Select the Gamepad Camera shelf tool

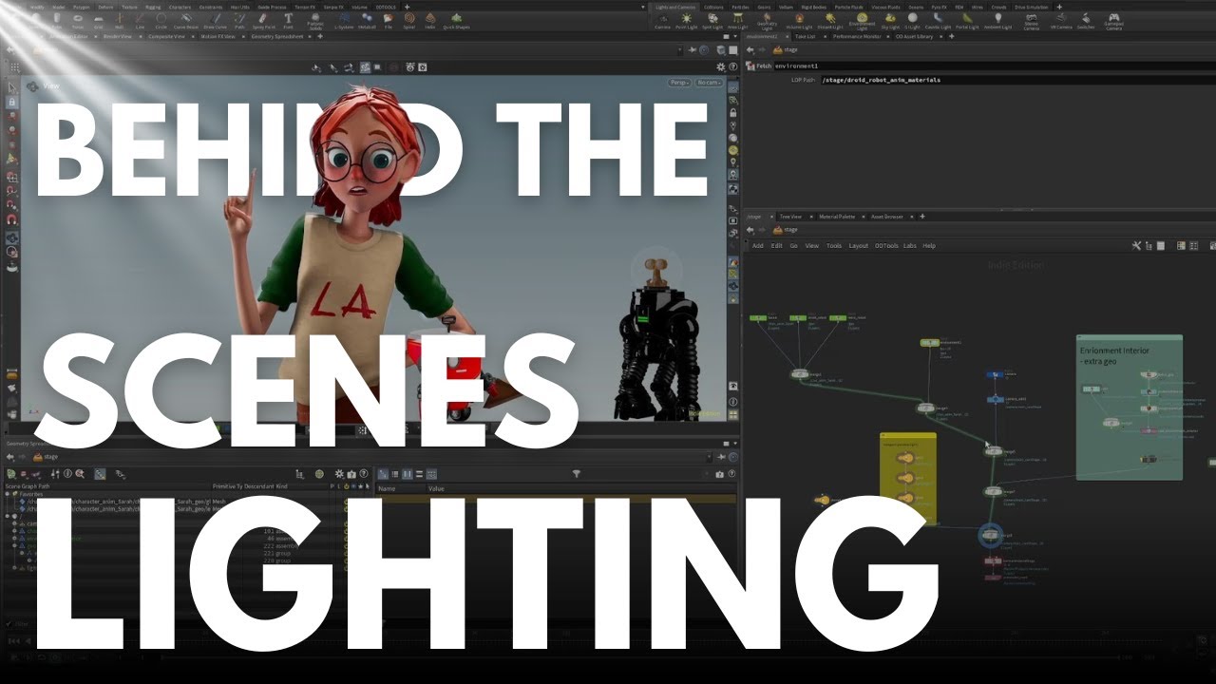coord(1114,22)
